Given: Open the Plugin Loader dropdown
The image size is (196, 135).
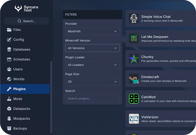Looking at the screenshot, I should [92, 65].
